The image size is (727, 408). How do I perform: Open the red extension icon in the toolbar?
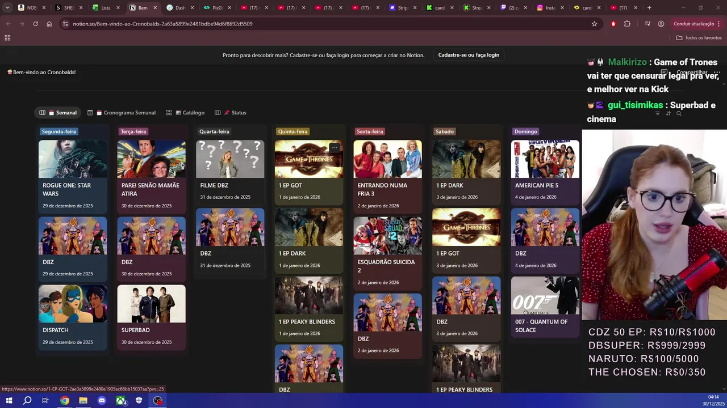(x=613, y=24)
